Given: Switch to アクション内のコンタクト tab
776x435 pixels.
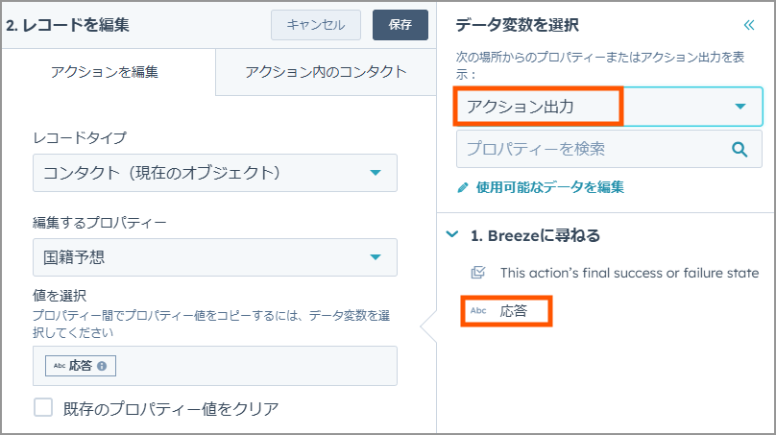Looking at the screenshot, I should 326,72.
